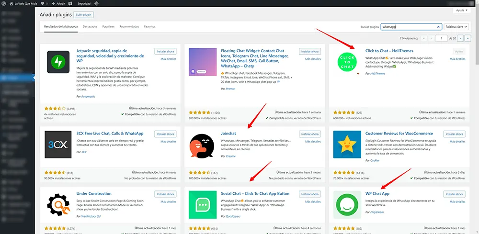Open the comments bubble in admin bar
Screen dimensions: 479x234
pos(44,3)
